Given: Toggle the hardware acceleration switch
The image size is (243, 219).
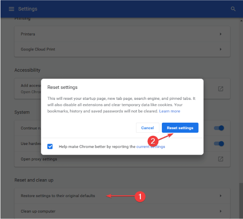Looking at the screenshot, I should (x=219, y=144).
